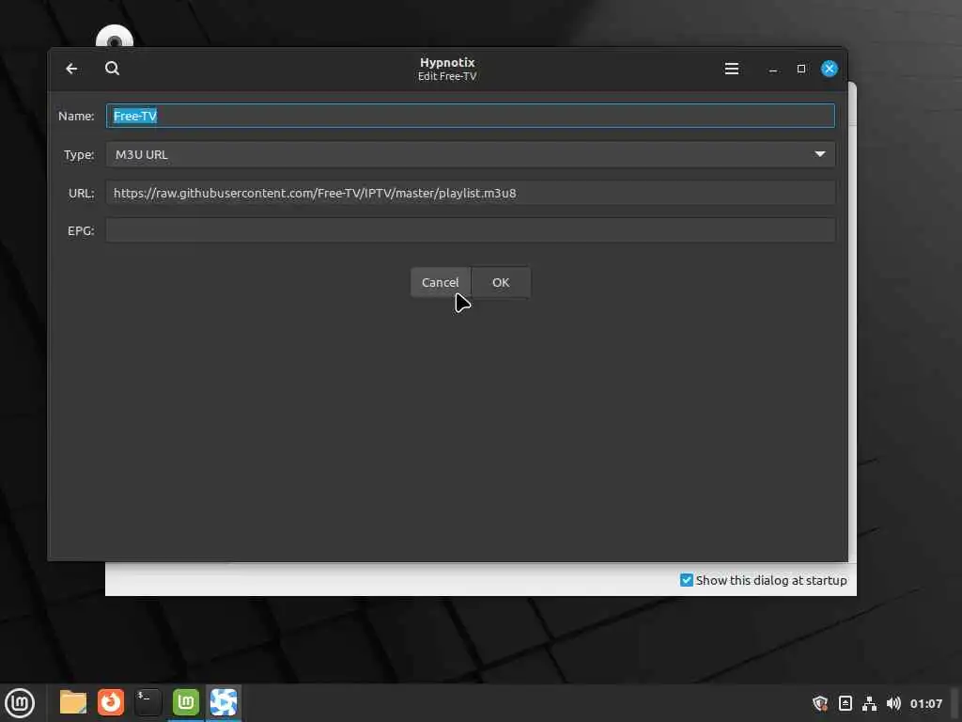Open the update manager shield tray icon
Image resolution: width=962 pixels, height=722 pixels.
pos(819,703)
